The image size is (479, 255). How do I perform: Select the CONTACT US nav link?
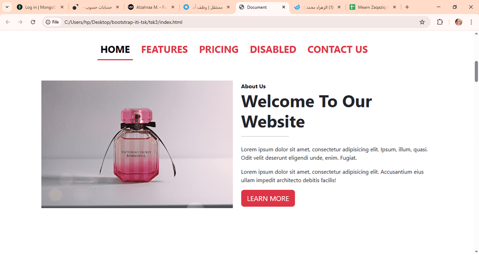click(x=338, y=50)
